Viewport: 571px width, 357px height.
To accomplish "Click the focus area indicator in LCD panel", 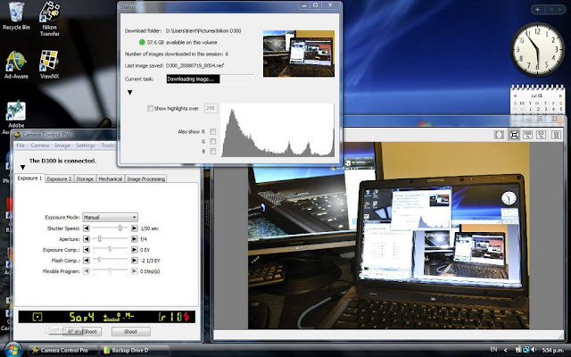I will coord(37,317).
